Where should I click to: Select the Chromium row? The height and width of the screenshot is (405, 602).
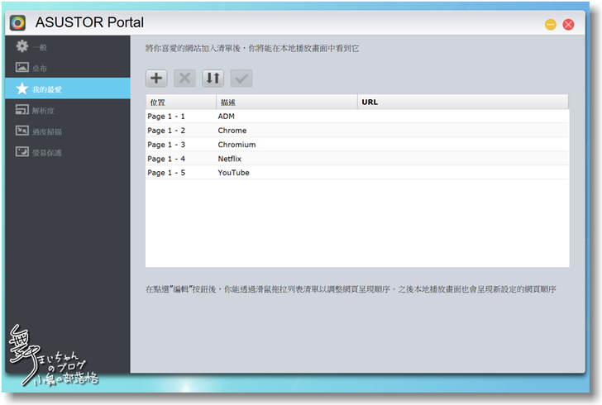point(357,145)
